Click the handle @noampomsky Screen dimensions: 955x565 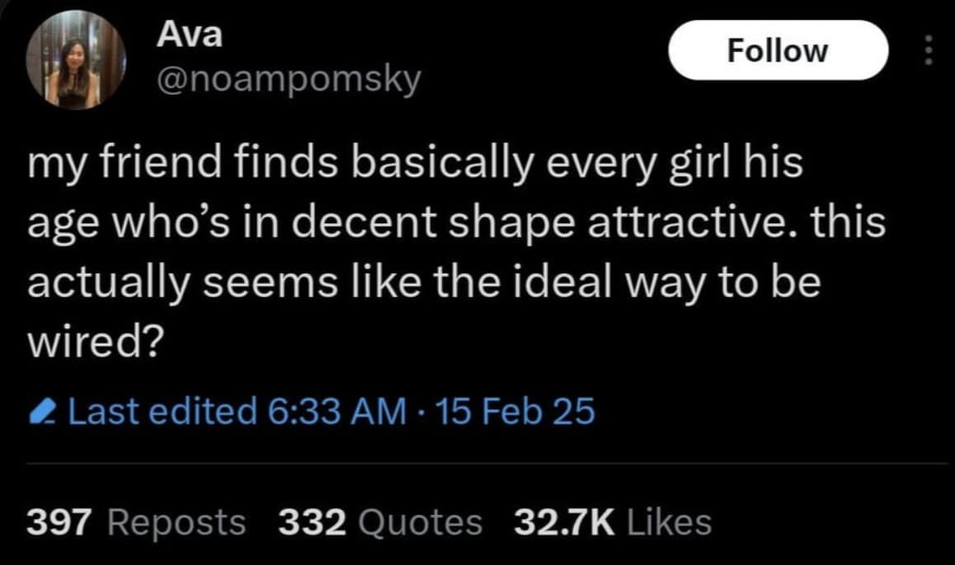coord(287,79)
